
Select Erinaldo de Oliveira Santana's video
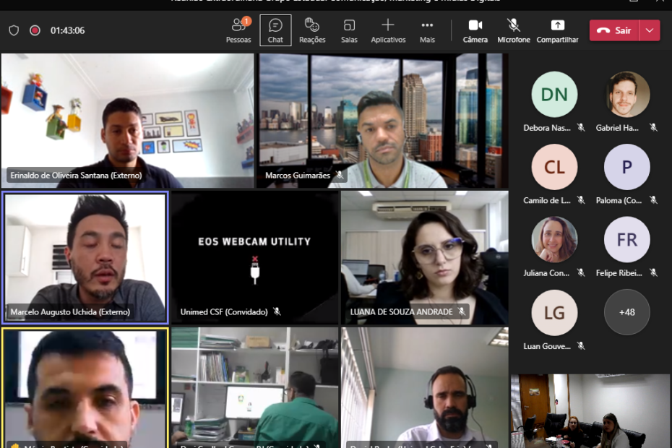127,121
